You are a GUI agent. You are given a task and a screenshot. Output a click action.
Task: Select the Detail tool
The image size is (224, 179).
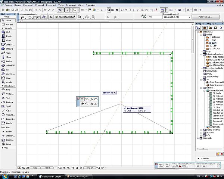point(8,144)
